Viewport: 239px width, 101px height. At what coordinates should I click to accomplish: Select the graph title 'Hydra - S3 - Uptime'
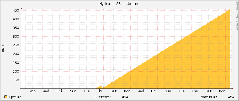(x=119, y=4)
